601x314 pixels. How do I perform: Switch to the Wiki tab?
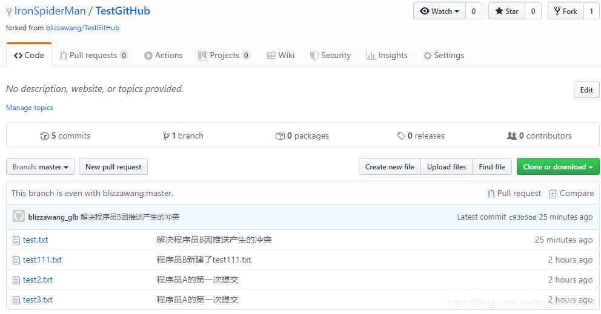click(x=281, y=55)
